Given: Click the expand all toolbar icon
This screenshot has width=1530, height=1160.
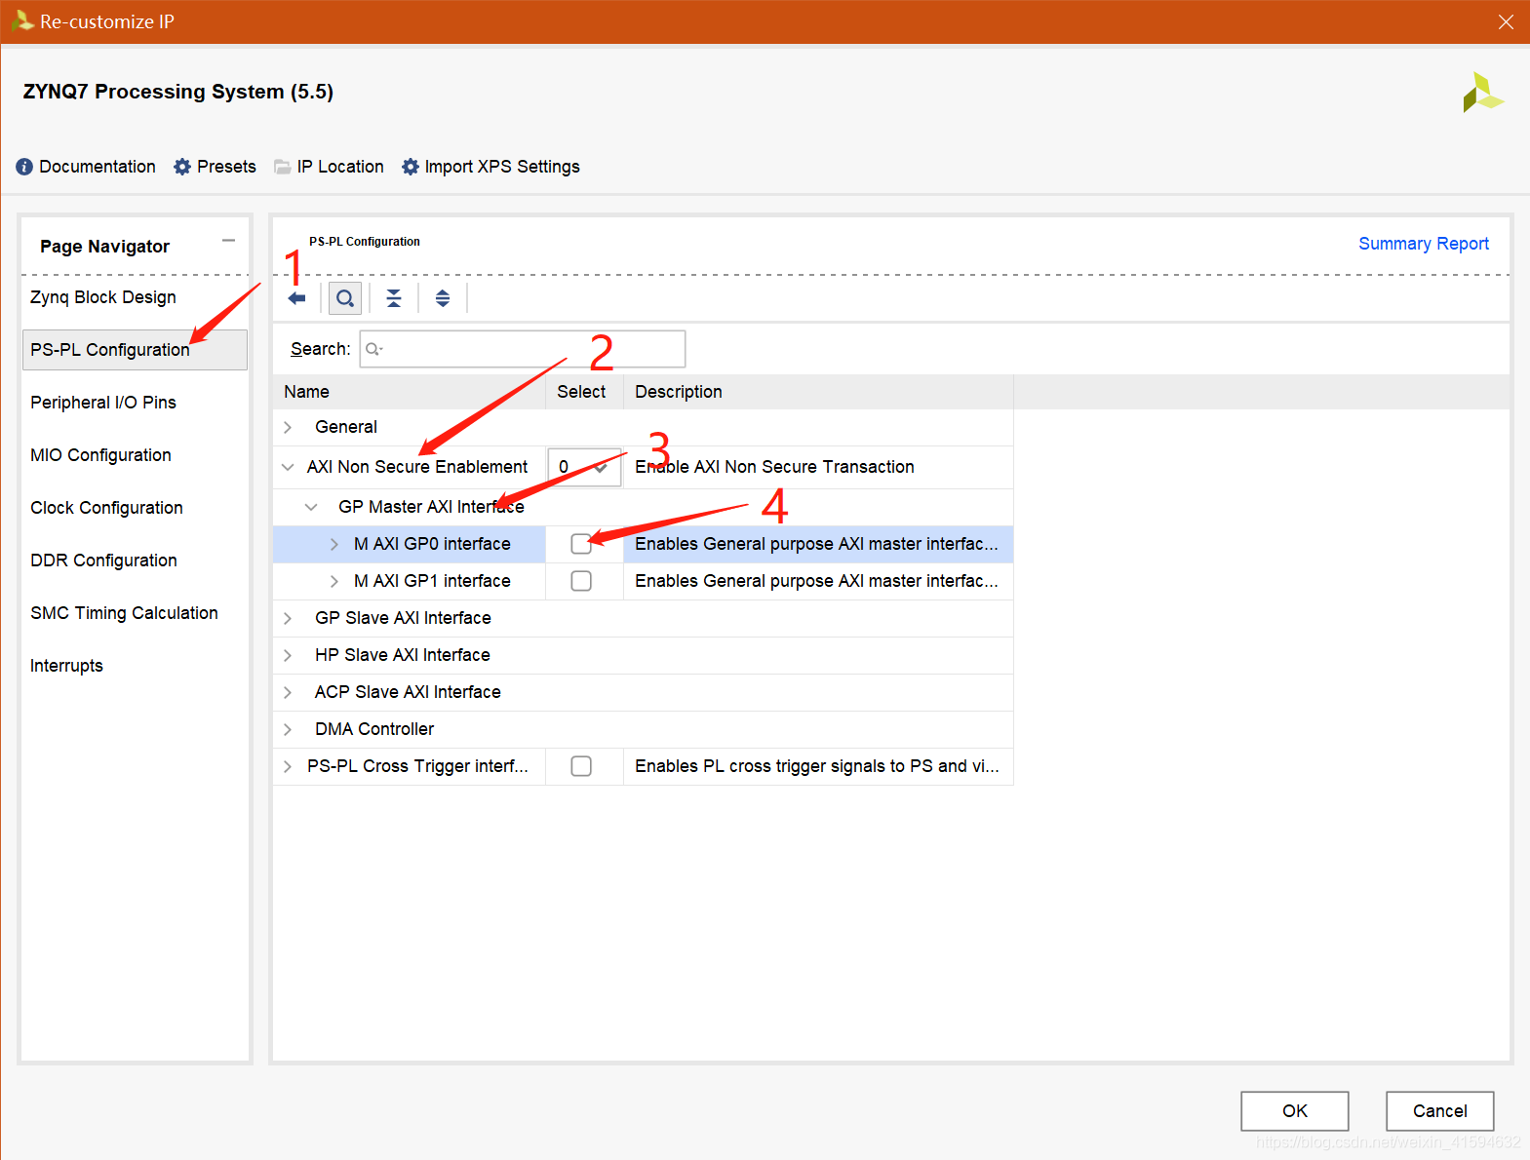Looking at the screenshot, I should [x=443, y=298].
